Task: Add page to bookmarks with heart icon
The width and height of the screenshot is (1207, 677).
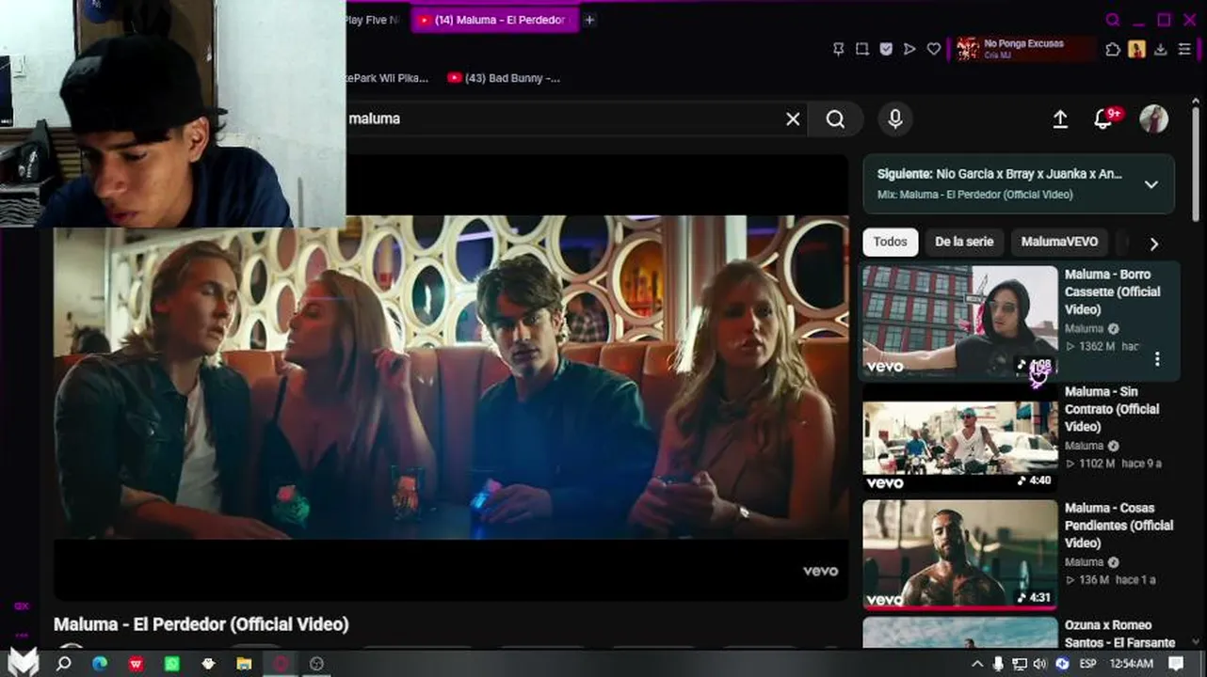Action: click(934, 49)
